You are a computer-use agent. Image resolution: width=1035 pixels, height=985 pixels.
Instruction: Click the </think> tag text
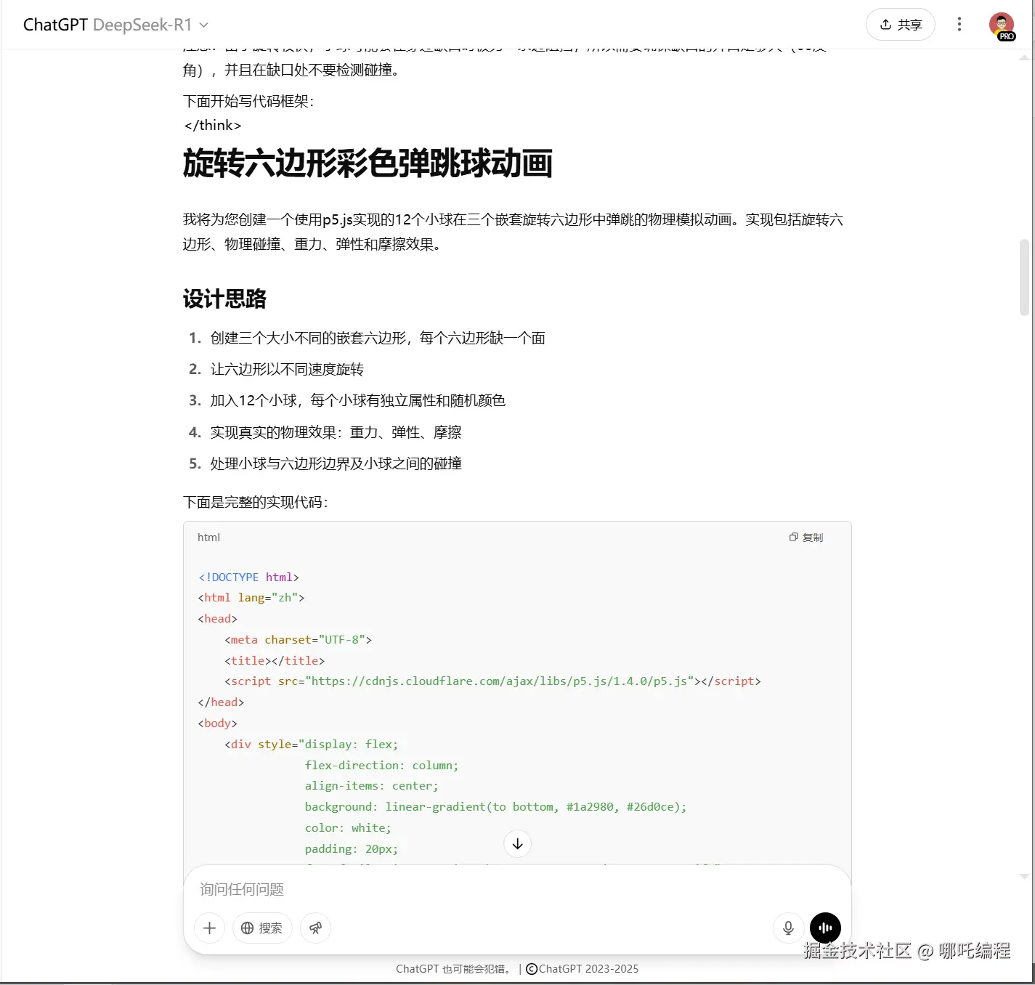[x=213, y=125]
